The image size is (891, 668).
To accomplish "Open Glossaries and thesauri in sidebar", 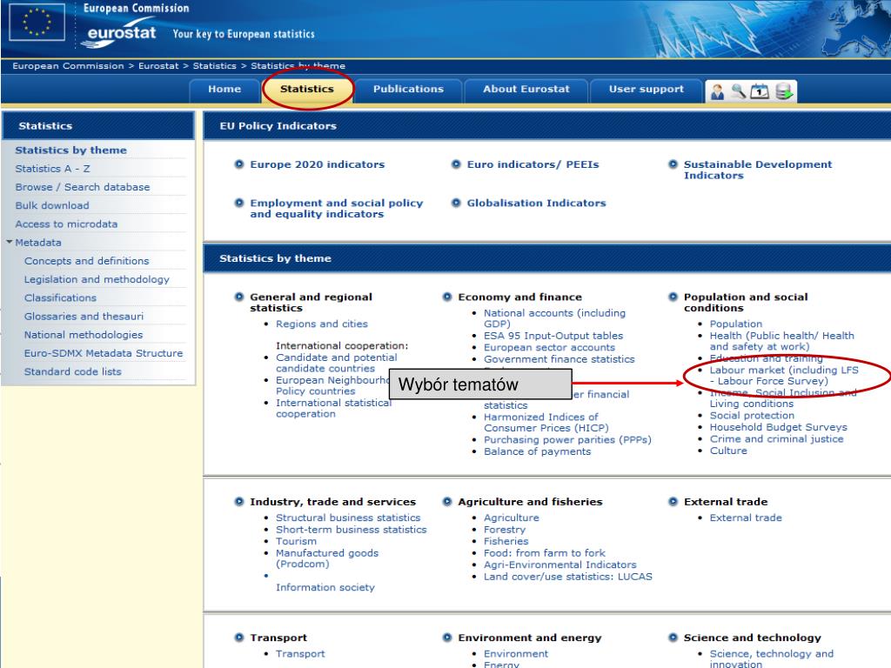I will tap(84, 317).
